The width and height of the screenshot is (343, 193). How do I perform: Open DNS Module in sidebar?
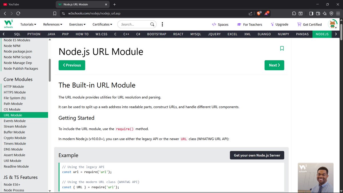coord(13,149)
